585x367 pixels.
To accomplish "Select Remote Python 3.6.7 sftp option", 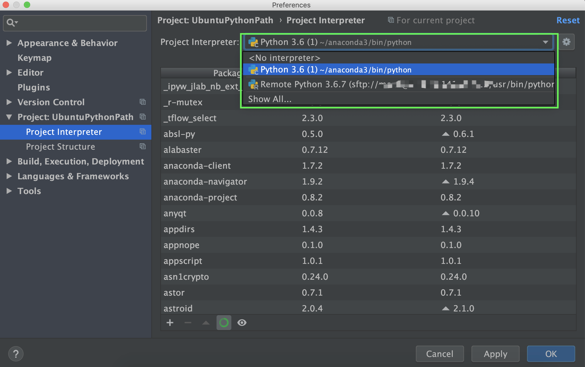I will [399, 84].
